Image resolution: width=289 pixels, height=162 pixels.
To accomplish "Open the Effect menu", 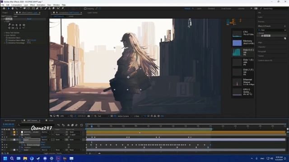I will 32,5.
